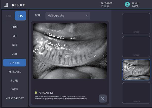Open the WTW tab
The image size is (152, 108).
(14, 89)
